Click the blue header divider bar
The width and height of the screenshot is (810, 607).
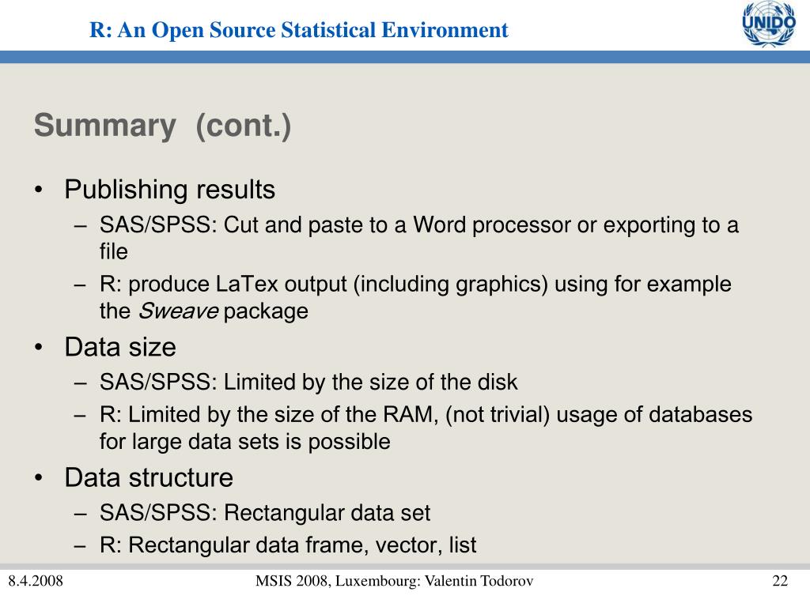click(405, 57)
